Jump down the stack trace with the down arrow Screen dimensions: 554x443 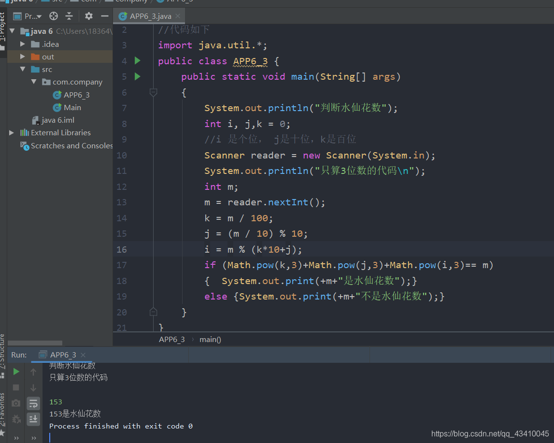pyautogui.click(x=33, y=387)
